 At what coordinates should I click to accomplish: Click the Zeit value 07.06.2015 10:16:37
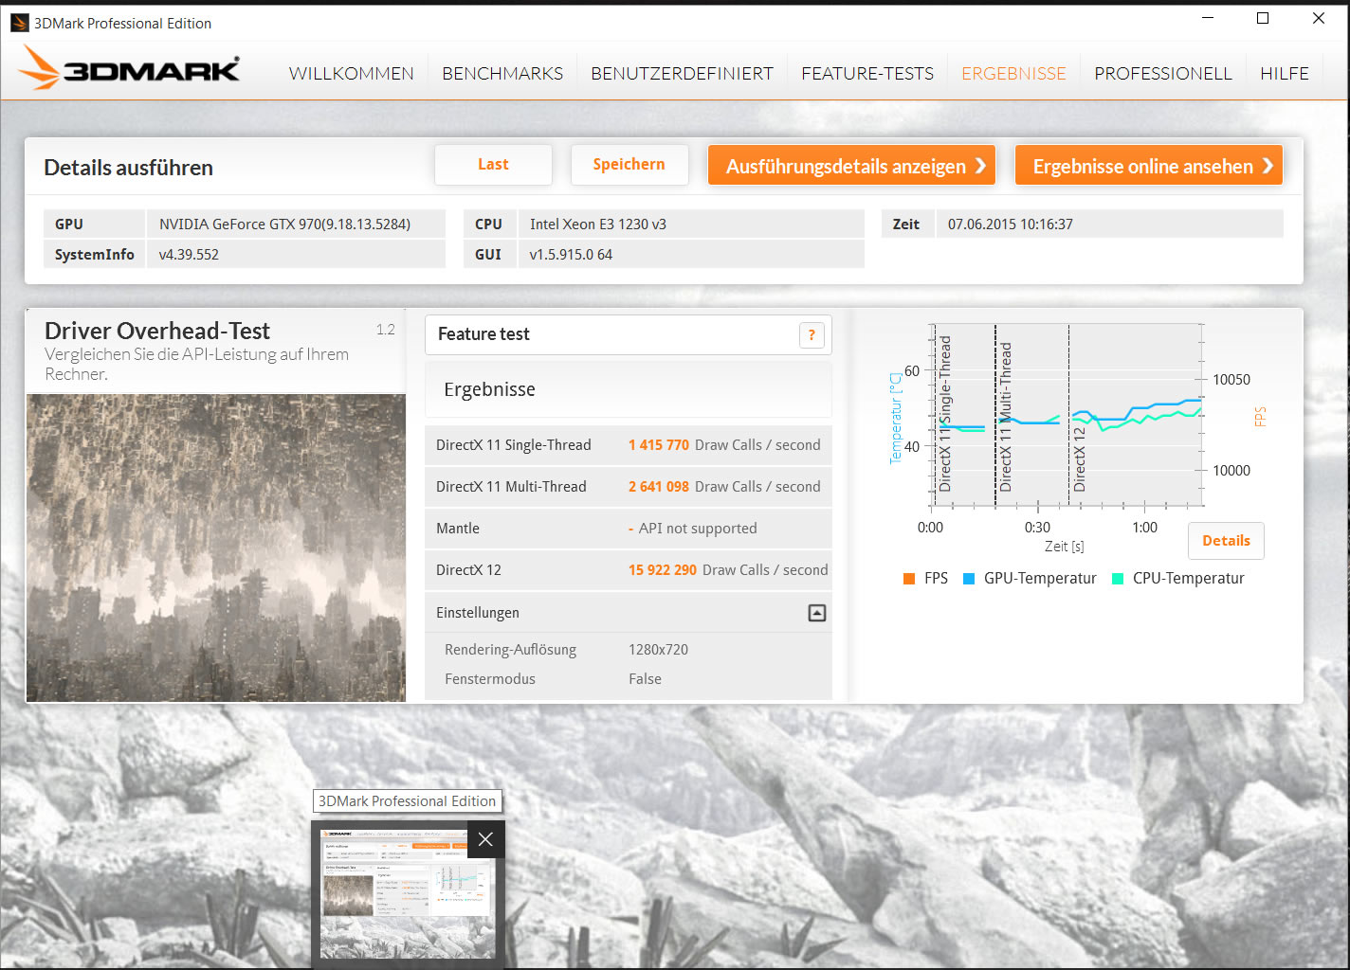(1011, 225)
